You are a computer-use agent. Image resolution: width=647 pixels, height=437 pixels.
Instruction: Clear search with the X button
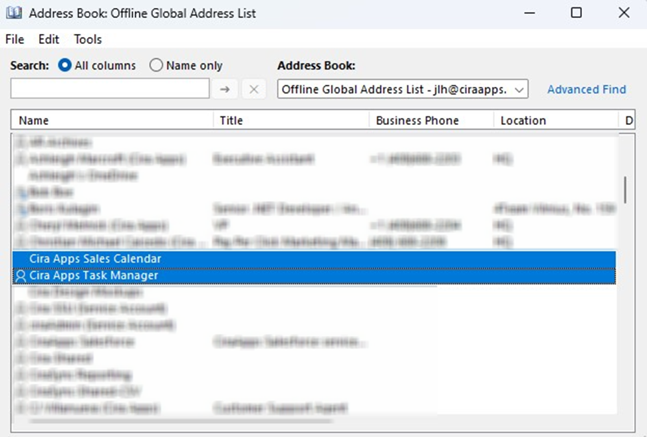(254, 89)
